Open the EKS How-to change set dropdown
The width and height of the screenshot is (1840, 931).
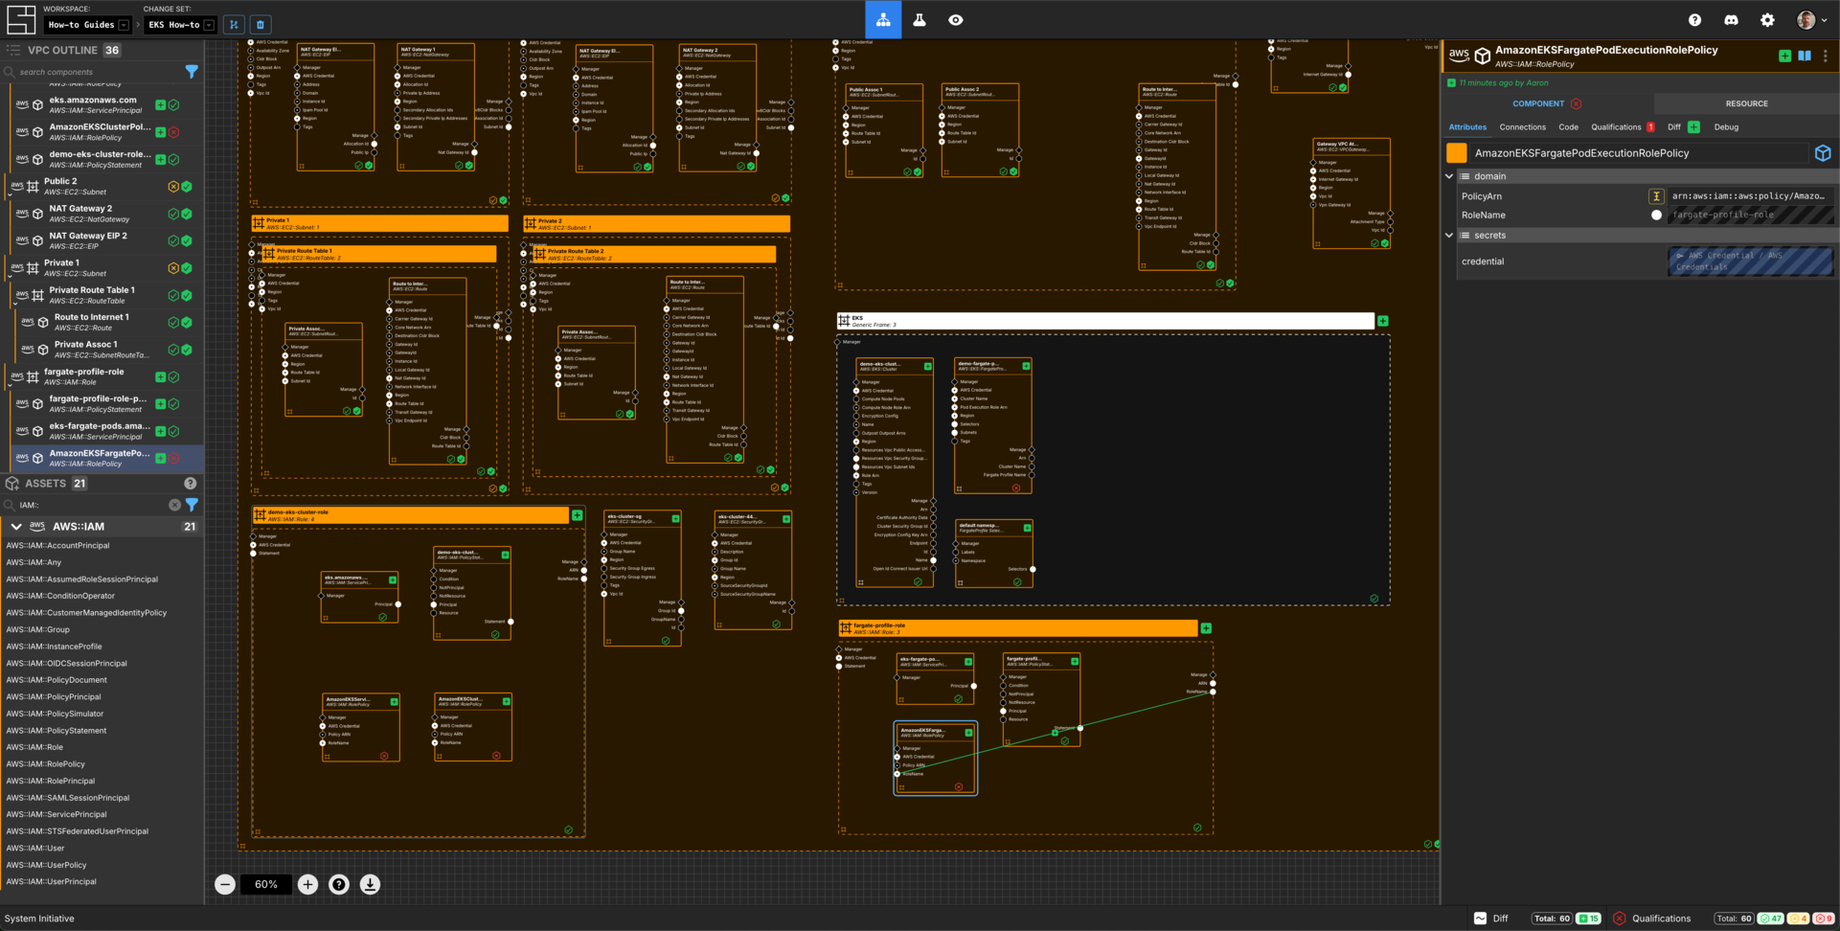pyautogui.click(x=181, y=25)
